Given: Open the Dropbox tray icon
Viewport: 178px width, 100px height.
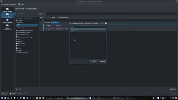Looking at the screenshot, I should pyautogui.click(x=153, y=98).
